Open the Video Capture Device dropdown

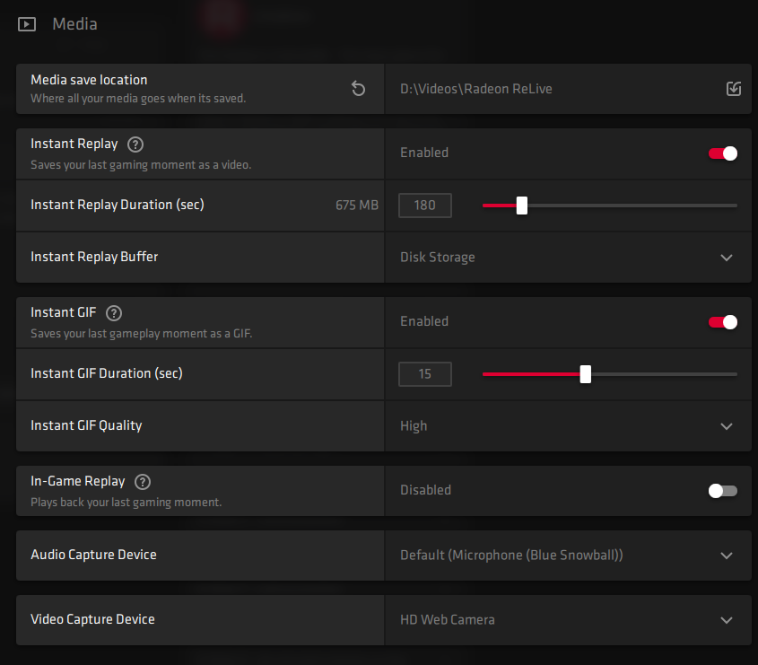tap(727, 620)
